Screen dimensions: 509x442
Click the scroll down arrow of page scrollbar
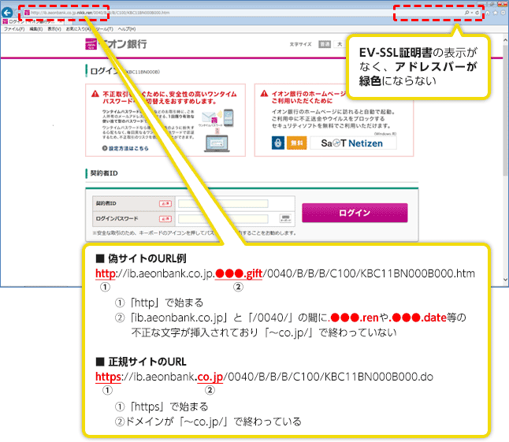pyautogui.click(x=505, y=279)
